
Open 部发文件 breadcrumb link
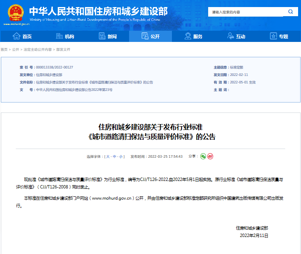click(x=63, y=49)
